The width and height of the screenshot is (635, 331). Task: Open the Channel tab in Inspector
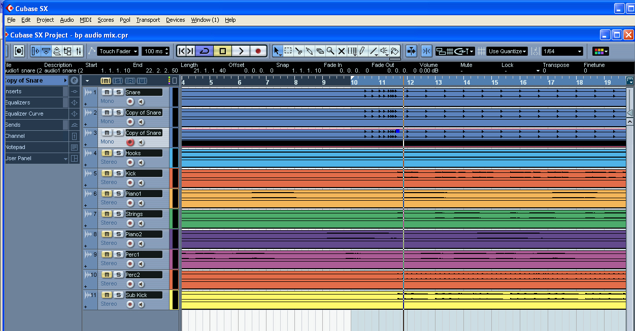tap(36, 136)
